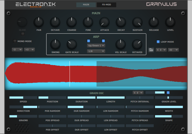
Task: Click the Pan knob
Action: tap(39, 22)
